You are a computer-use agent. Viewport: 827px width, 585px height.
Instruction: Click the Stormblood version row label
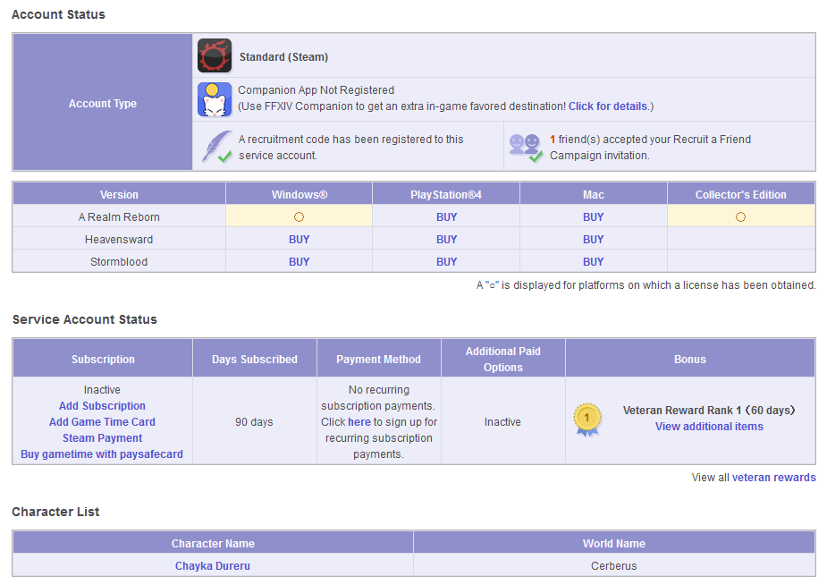pyautogui.click(x=119, y=262)
